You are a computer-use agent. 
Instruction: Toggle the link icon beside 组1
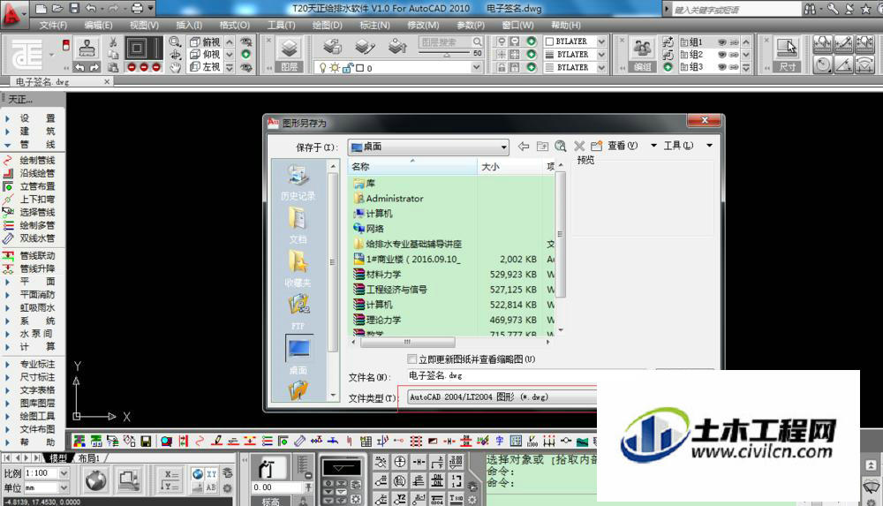pos(735,42)
